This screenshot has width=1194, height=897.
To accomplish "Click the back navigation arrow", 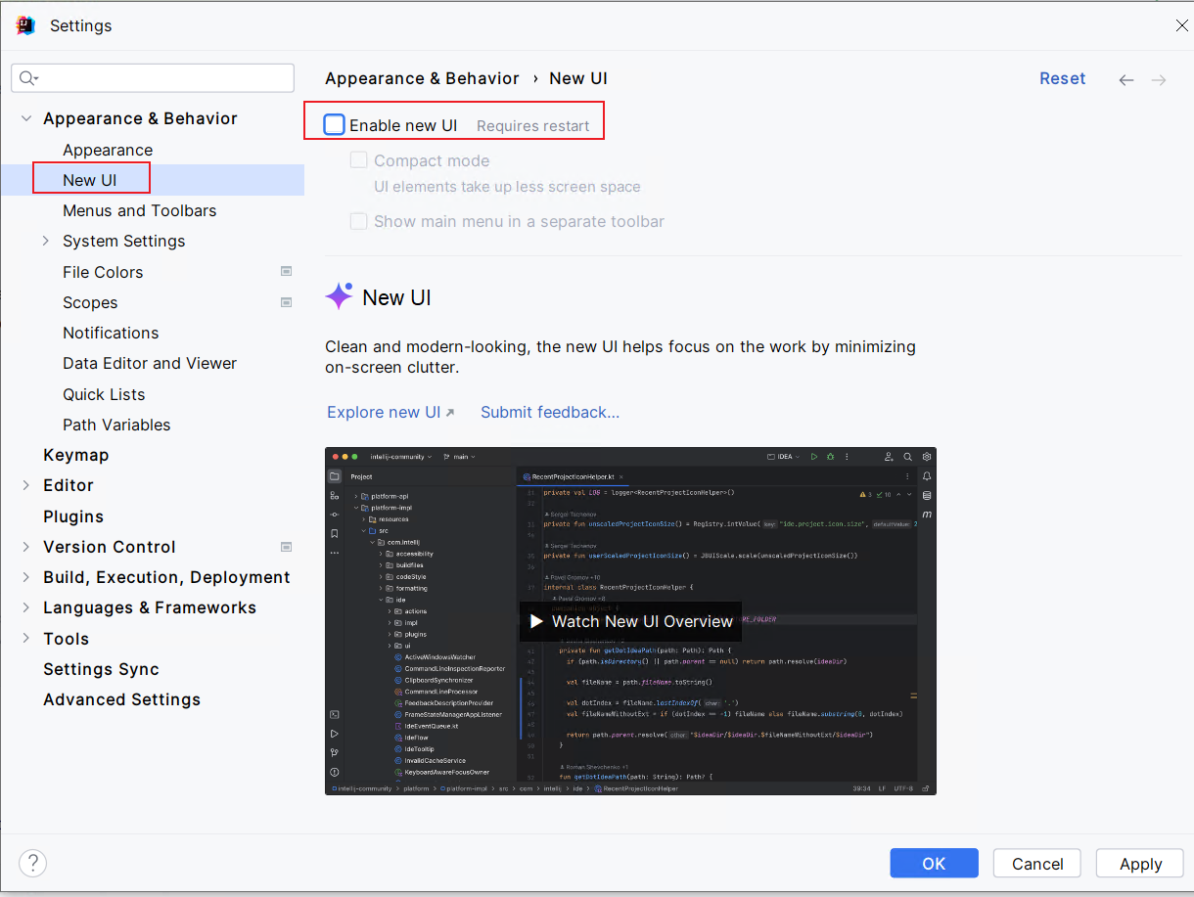I will (x=1126, y=80).
